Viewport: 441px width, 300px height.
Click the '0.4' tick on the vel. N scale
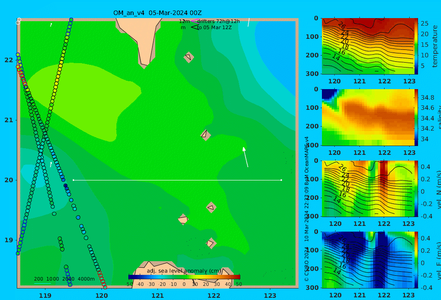(x=426, y=167)
